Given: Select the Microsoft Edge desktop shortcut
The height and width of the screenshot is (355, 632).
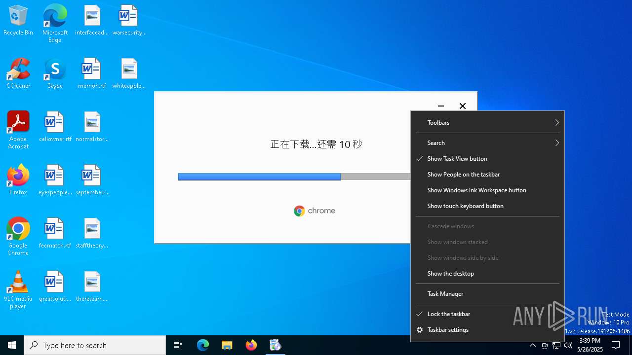Looking at the screenshot, I should (55, 24).
